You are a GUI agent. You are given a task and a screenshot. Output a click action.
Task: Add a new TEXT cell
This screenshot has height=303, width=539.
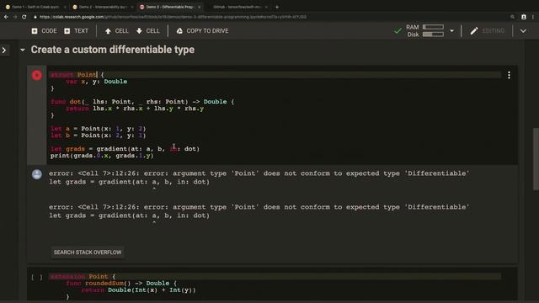pos(76,31)
